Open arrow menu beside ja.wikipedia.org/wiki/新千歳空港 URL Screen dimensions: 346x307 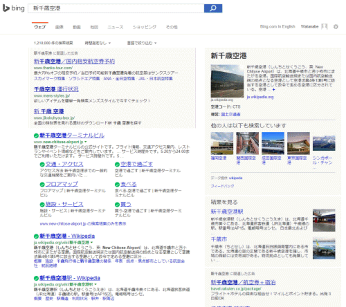[x=92, y=242]
